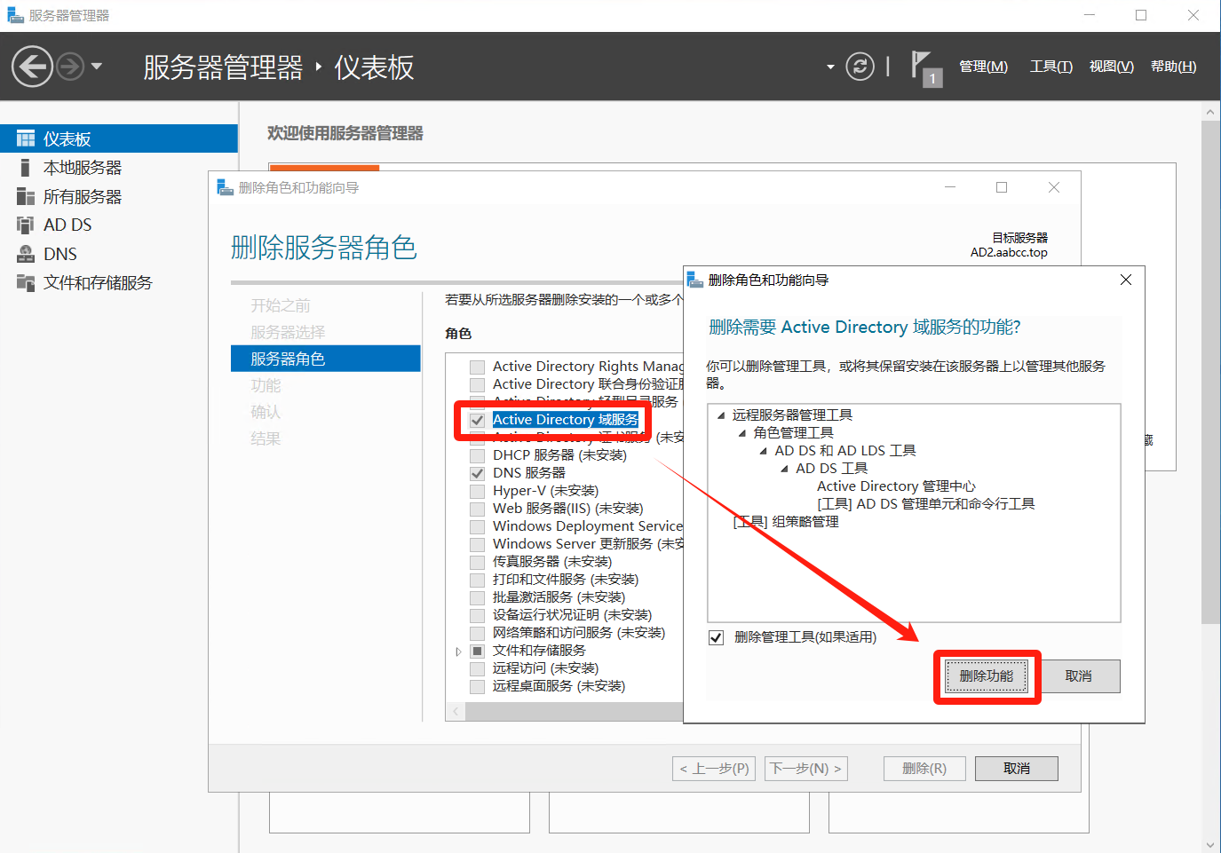Expand the 文件和存储服务 role node
Viewport: 1221px width, 853px height.
[458, 652]
